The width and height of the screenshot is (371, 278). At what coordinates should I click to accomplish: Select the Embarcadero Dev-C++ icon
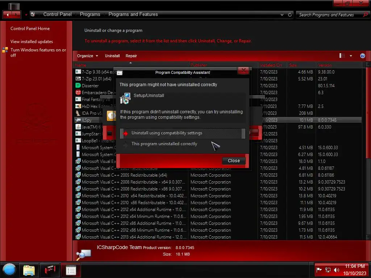click(78, 92)
